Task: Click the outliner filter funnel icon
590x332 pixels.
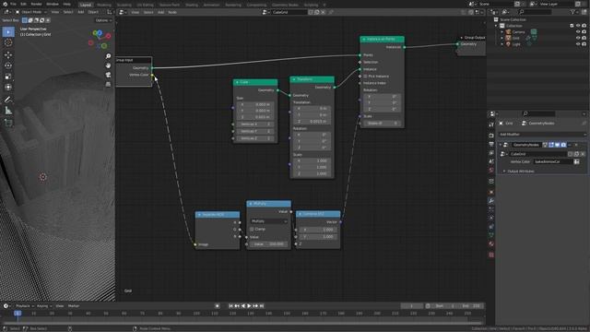Action: [572, 12]
